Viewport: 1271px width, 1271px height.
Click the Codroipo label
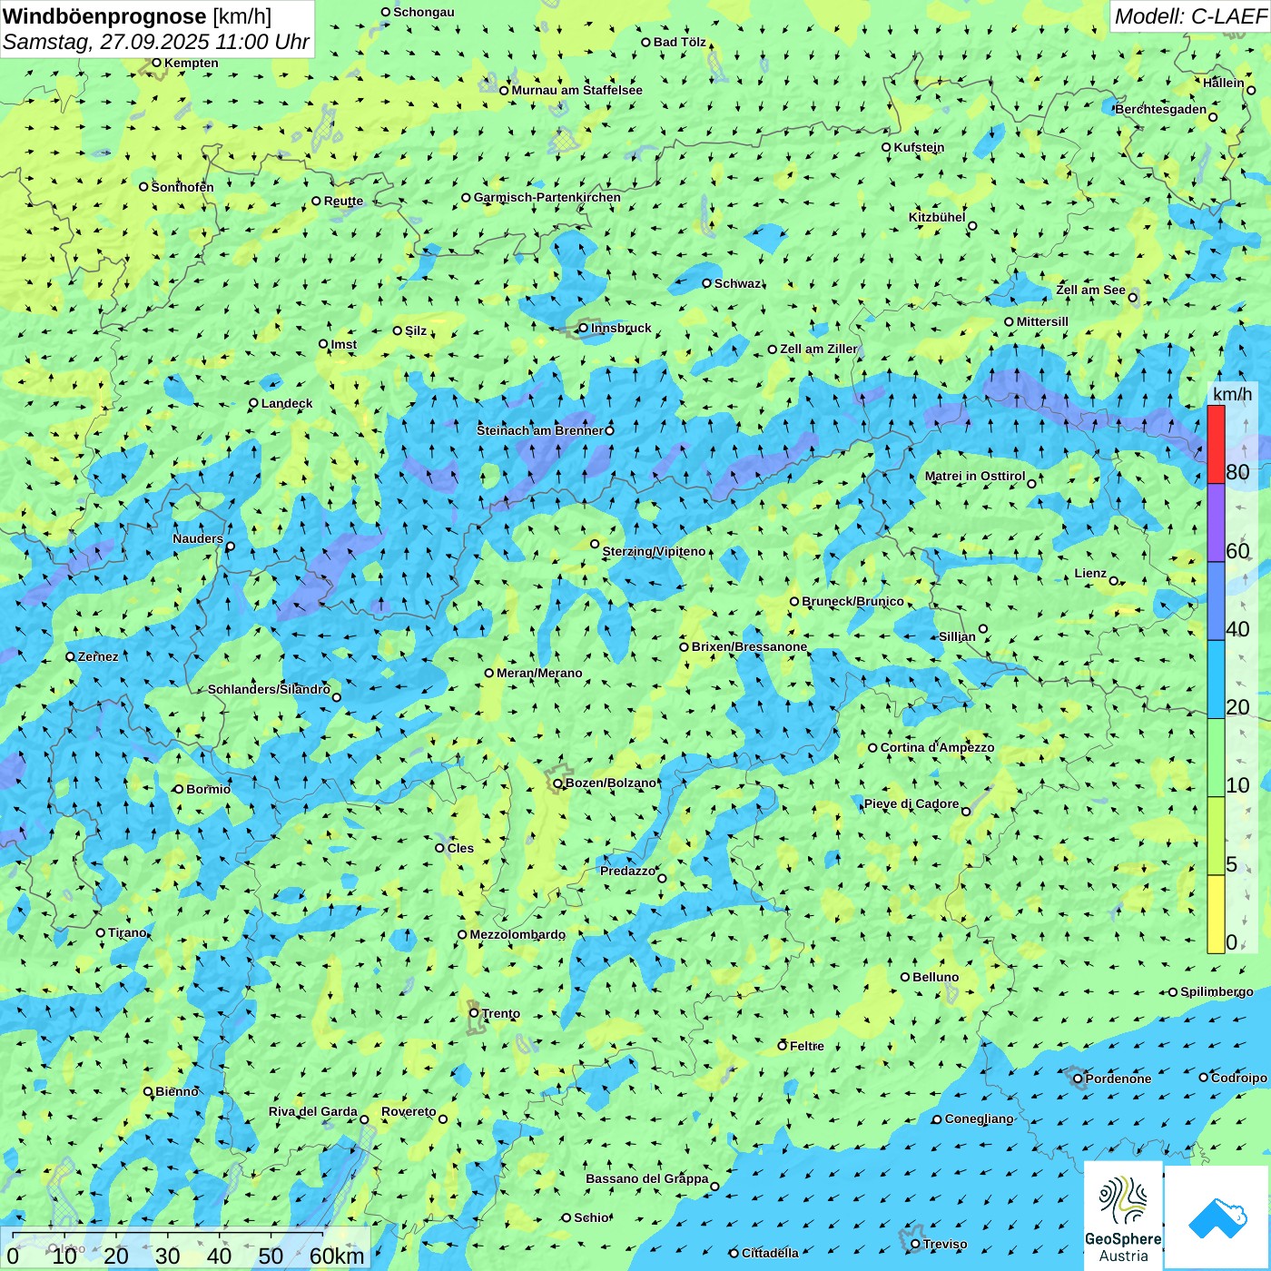tap(1239, 1078)
